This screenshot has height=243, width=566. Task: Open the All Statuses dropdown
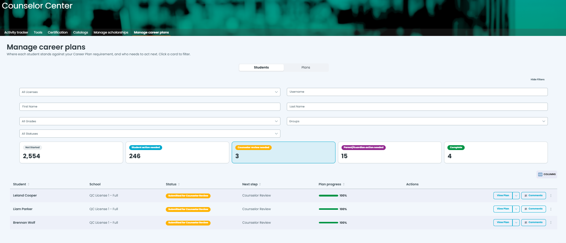[150, 134]
